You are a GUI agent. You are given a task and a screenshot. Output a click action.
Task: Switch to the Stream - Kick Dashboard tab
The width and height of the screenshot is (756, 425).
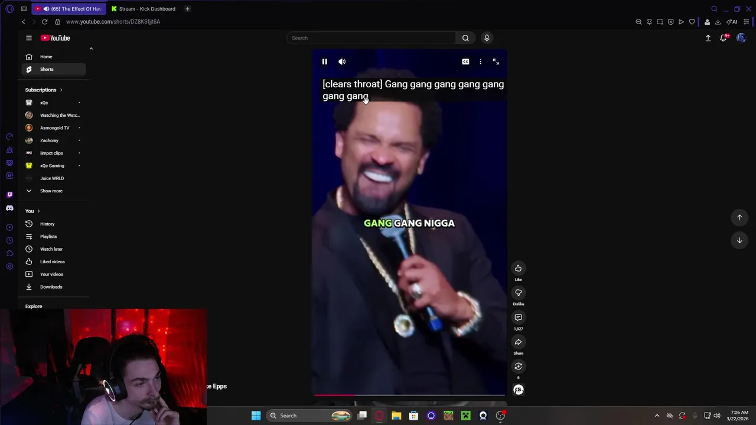144,9
